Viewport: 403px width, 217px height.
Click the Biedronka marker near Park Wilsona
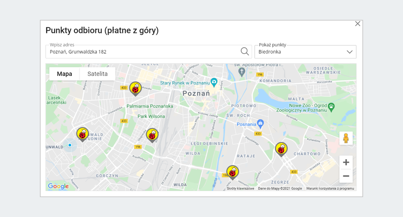(153, 134)
